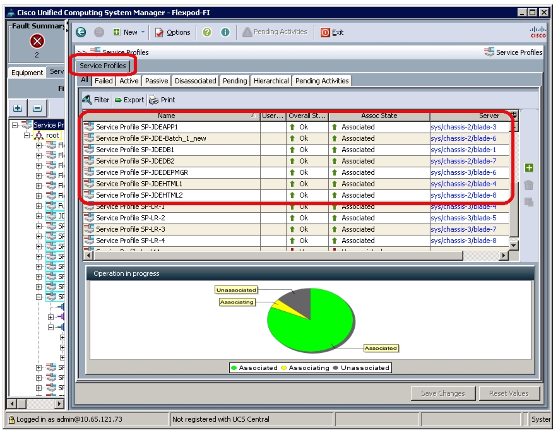
Task: Sort by the Name column header
Action: pos(171,116)
